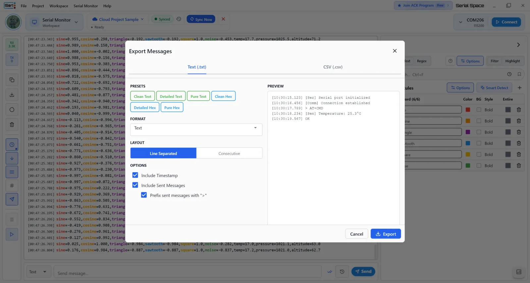Select the Line Separated layout
Screen dimensions: 530x283
[x=163, y=153]
